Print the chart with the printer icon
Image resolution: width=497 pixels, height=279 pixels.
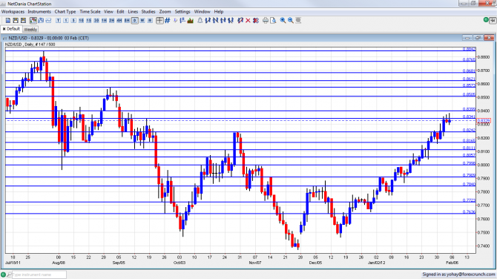tap(266, 20)
